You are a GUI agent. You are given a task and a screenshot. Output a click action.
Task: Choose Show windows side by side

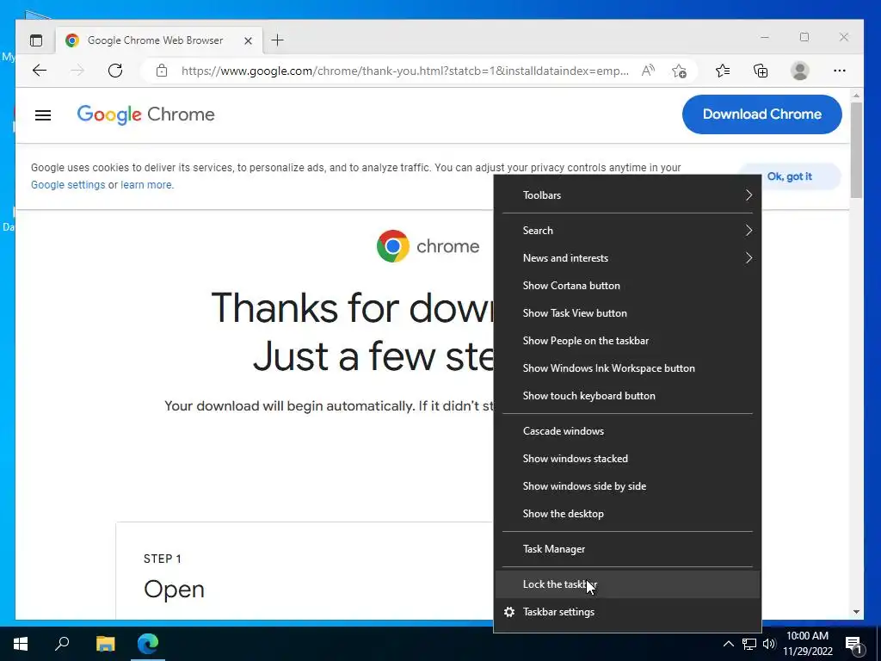pyautogui.click(x=627, y=486)
